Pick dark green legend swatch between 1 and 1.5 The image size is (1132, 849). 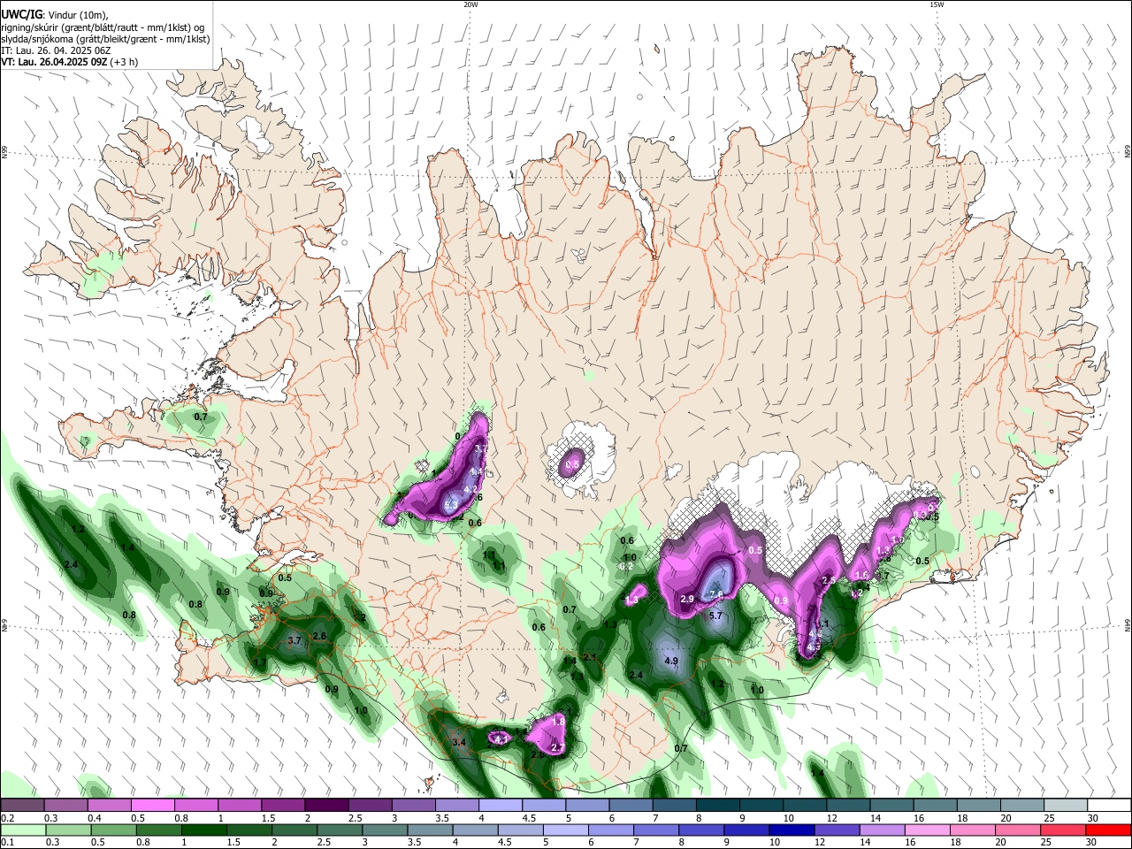point(203,830)
